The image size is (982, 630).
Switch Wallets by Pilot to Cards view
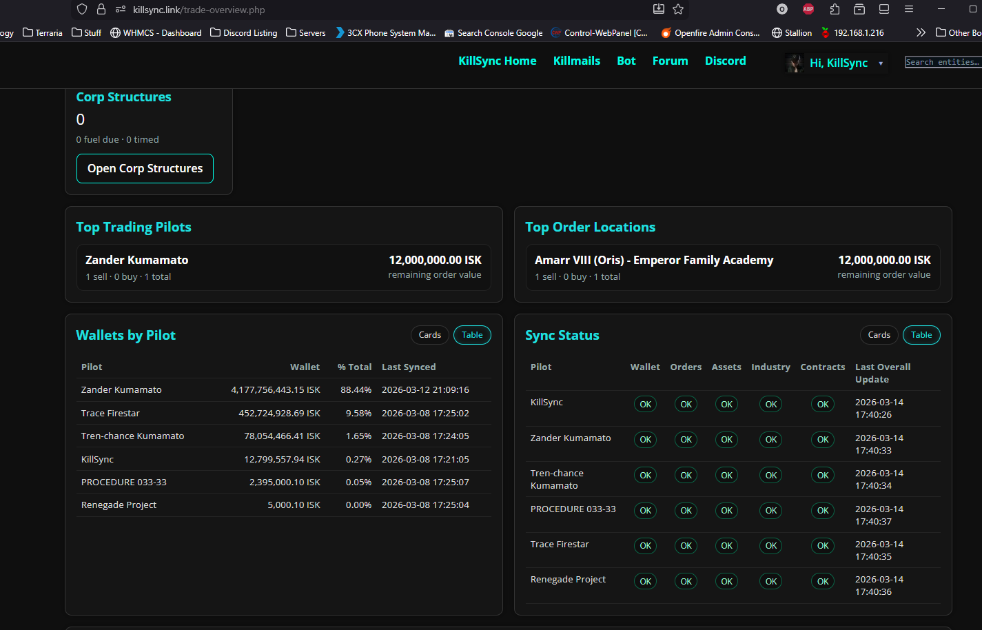tap(429, 335)
